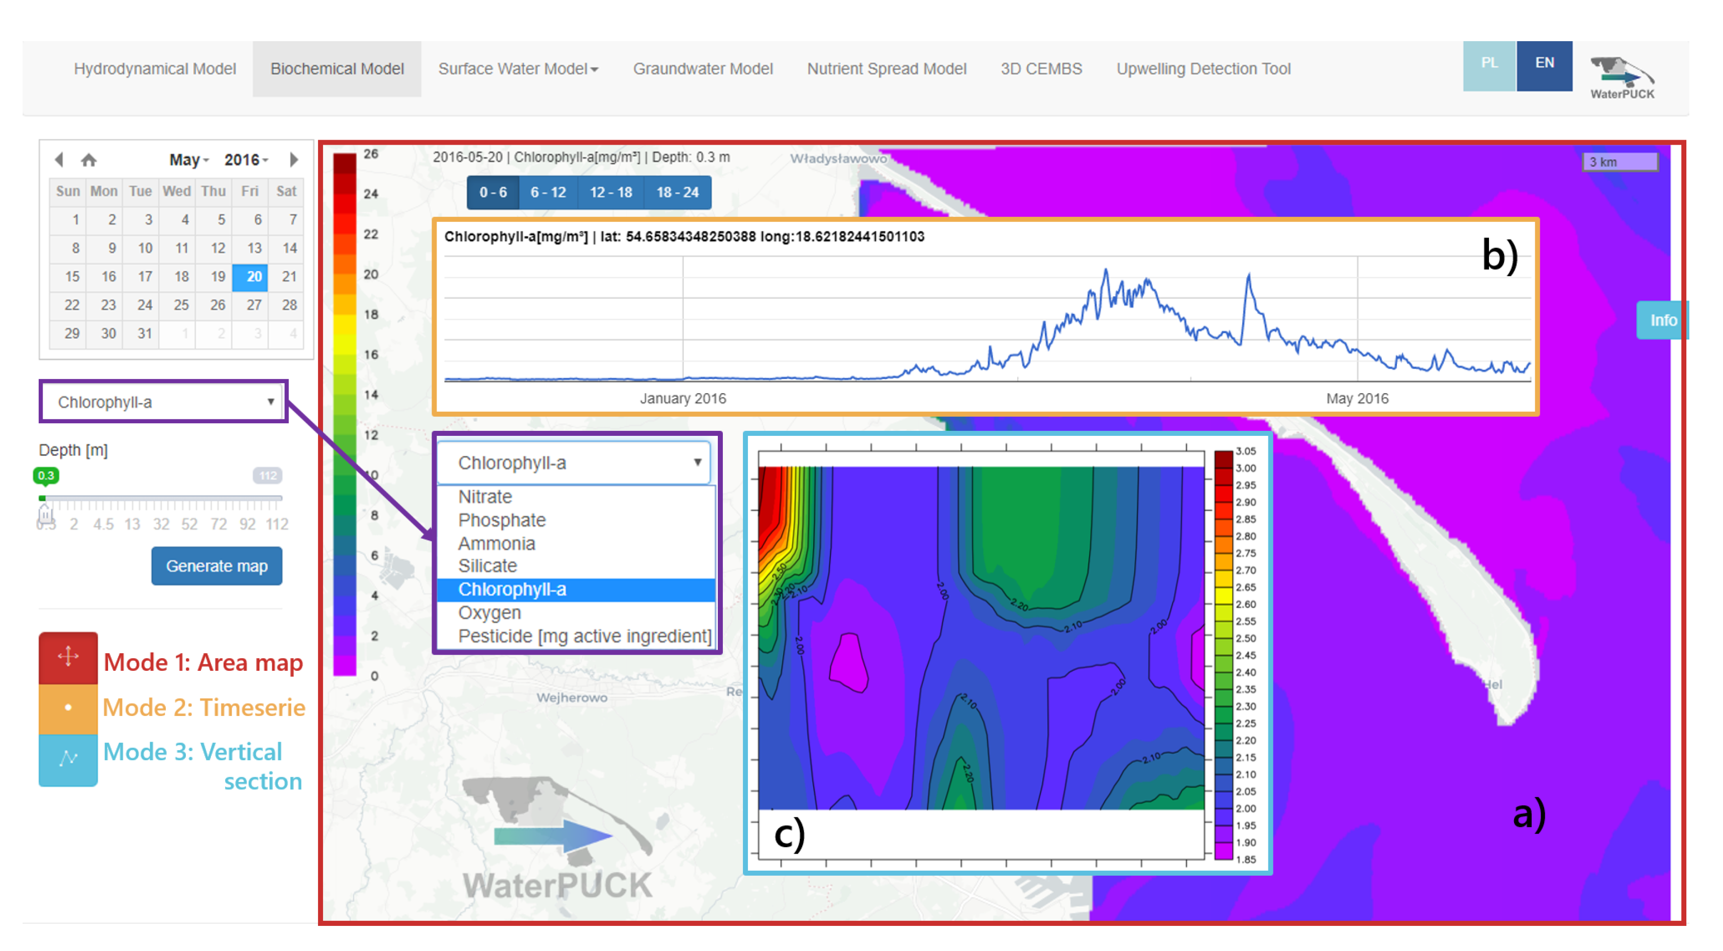The width and height of the screenshot is (1723, 951).
Task: Expand the Surface Water Model menu
Action: click(x=518, y=69)
